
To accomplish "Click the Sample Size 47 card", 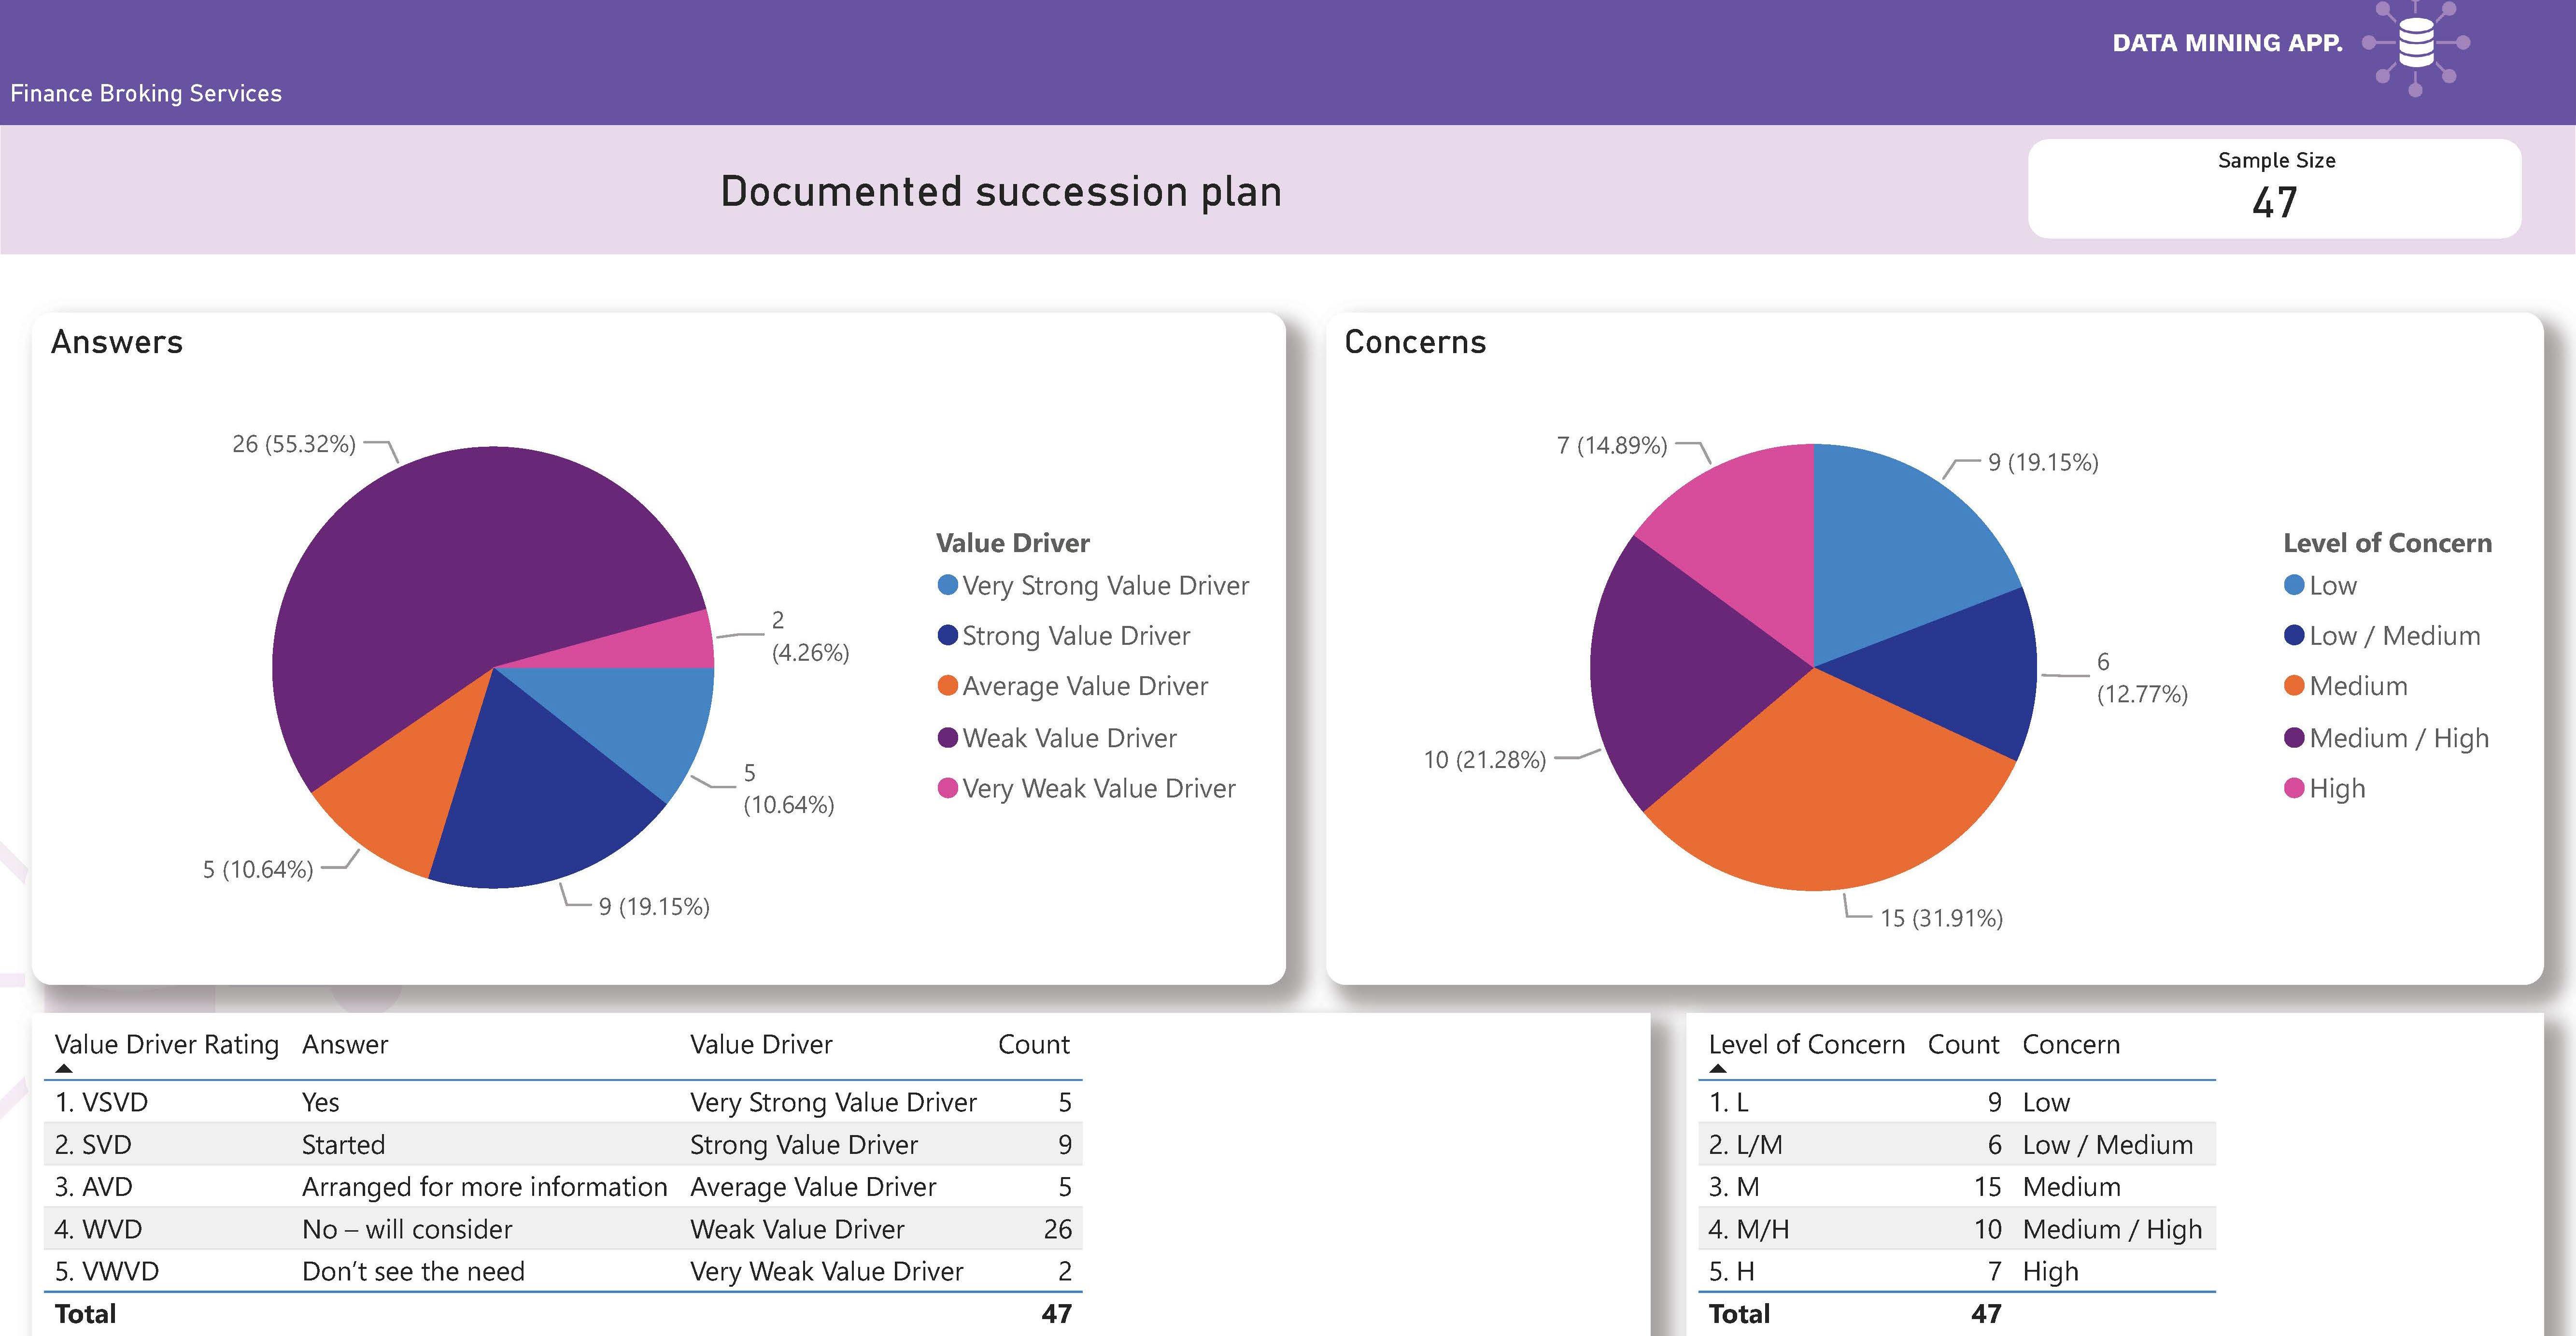I will (2274, 188).
